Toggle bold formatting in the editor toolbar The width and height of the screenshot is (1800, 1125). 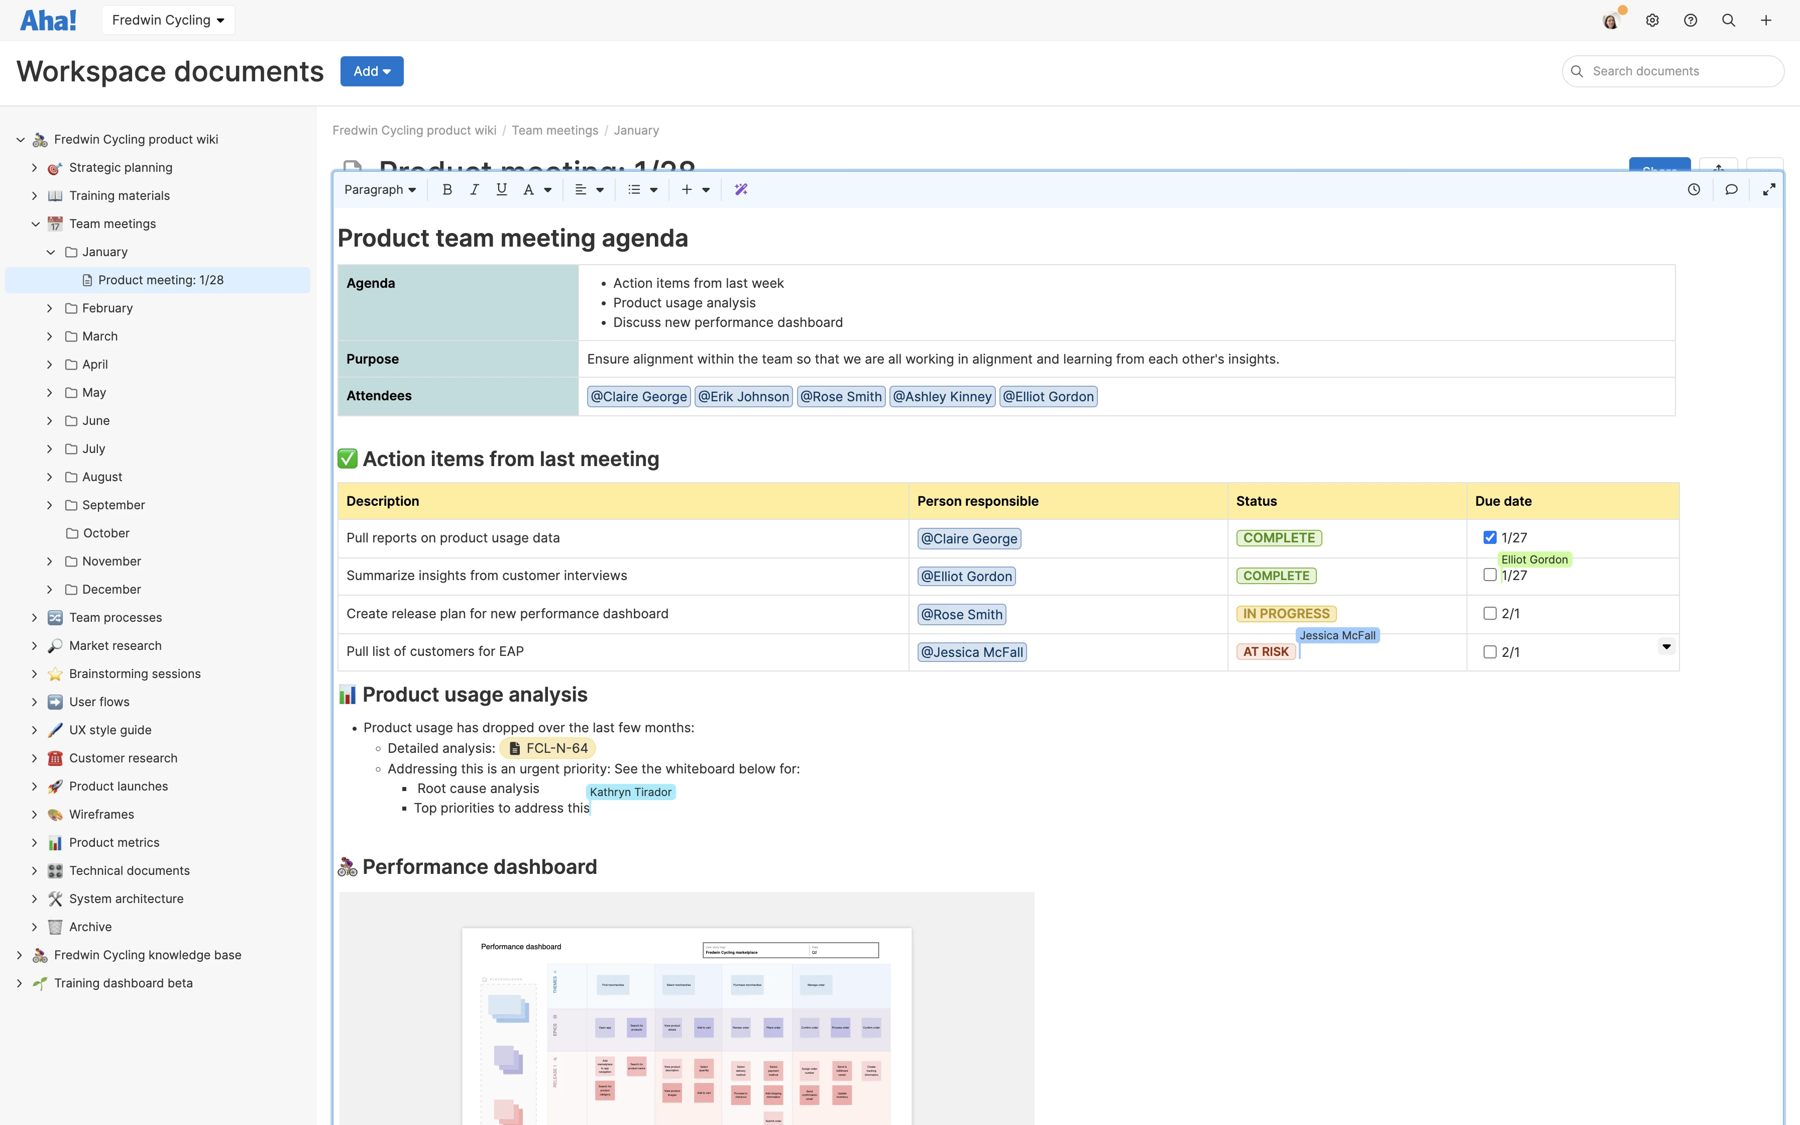tap(447, 189)
